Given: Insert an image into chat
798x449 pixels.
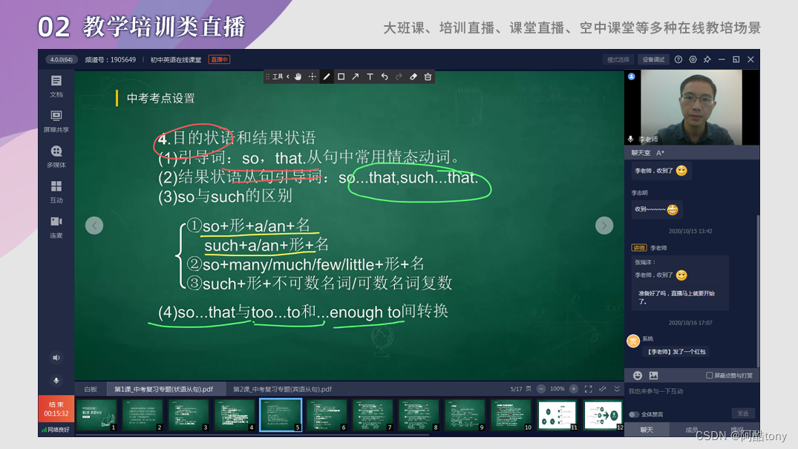Looking at the screenshot, I should (x=653, y=376).
